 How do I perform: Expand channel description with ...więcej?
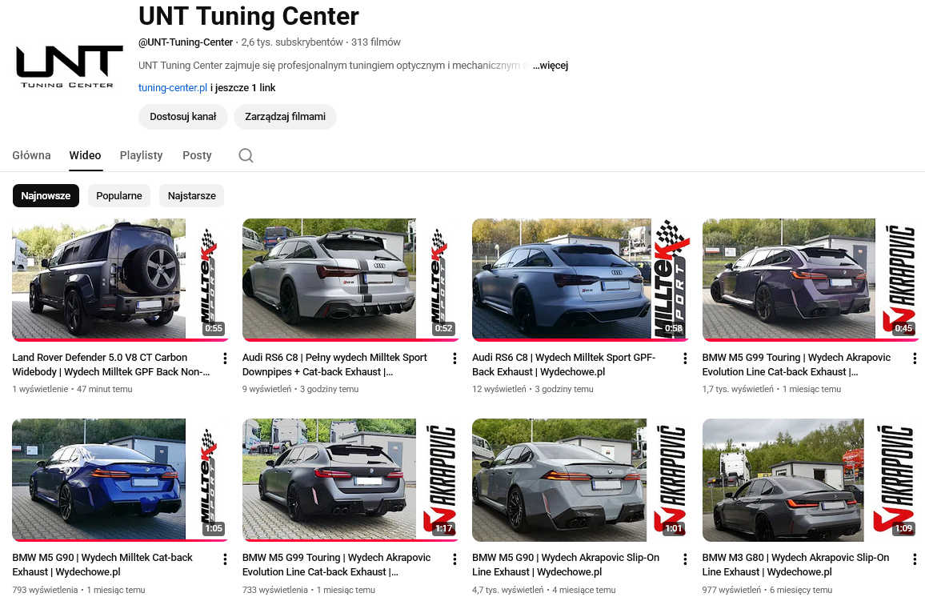point(551,66)
